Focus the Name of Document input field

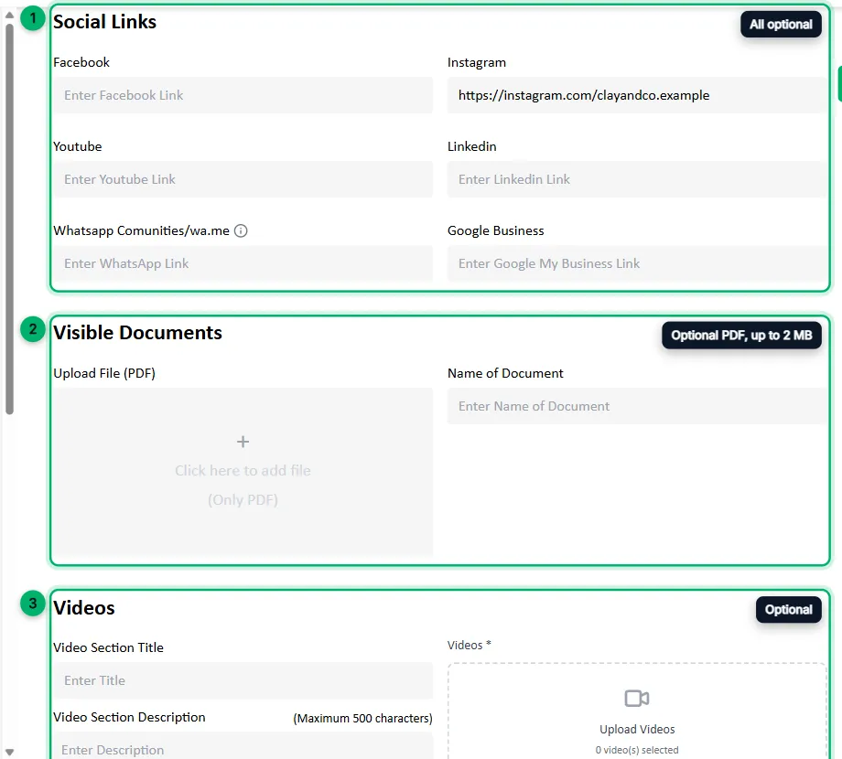(x=637, y=406)
